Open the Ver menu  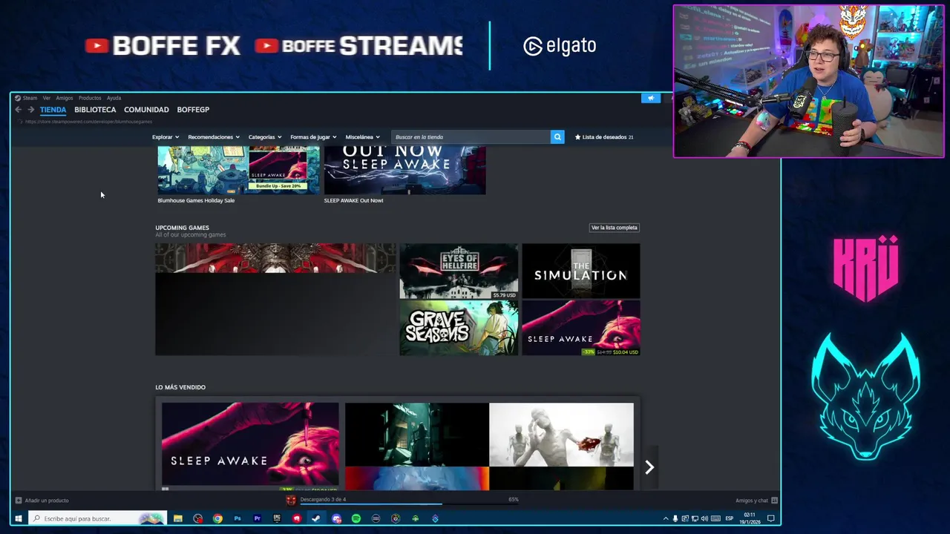point(46,98)
